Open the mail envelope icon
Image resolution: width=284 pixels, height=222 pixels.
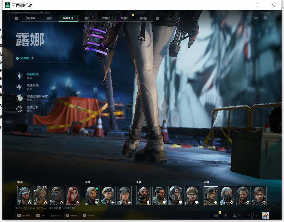tap(256, 18)
